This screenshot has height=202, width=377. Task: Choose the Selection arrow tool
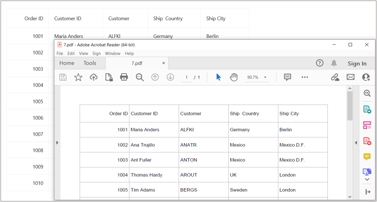[x=218, y=77]
